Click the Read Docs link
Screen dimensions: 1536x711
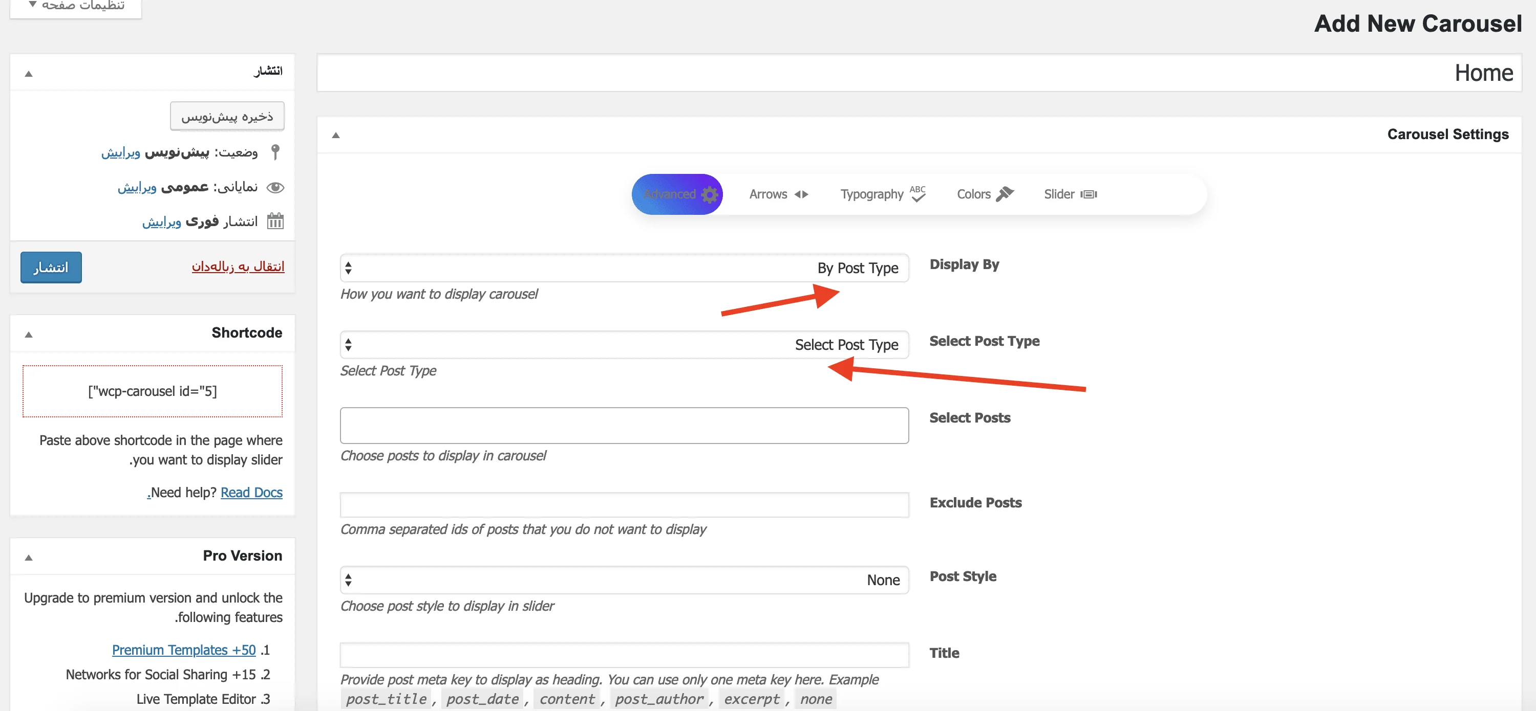tap(252, 491)
